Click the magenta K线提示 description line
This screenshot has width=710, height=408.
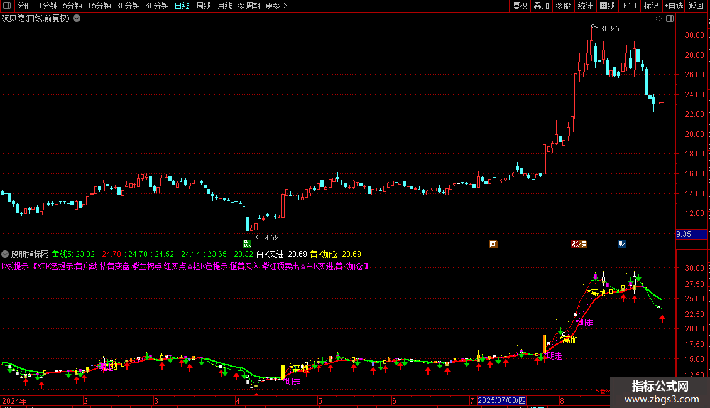185,266
